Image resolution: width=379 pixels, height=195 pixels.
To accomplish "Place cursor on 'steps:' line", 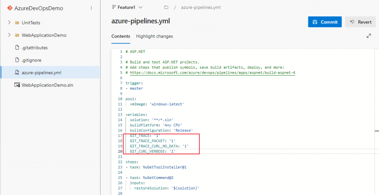I will (x=132, y=162).
